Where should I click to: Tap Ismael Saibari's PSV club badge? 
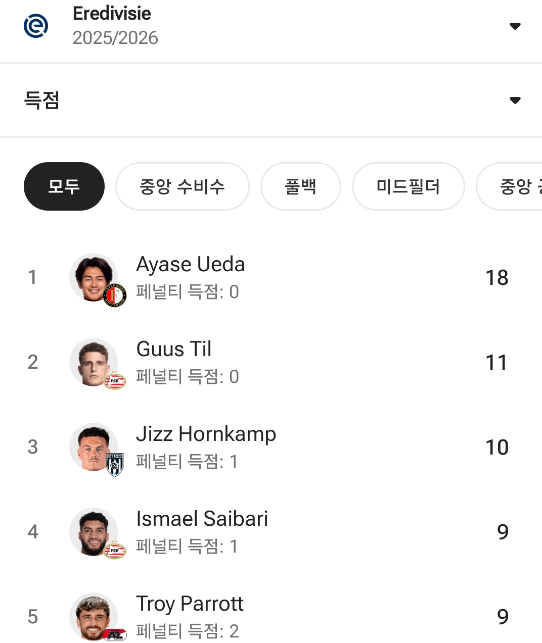(x=115, y=551)
